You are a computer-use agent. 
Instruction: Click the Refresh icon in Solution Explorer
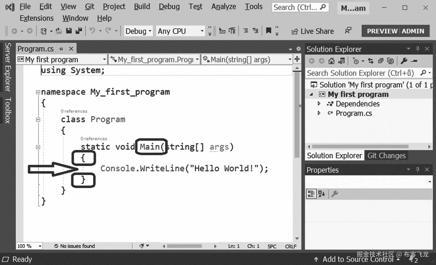[370, 61]
